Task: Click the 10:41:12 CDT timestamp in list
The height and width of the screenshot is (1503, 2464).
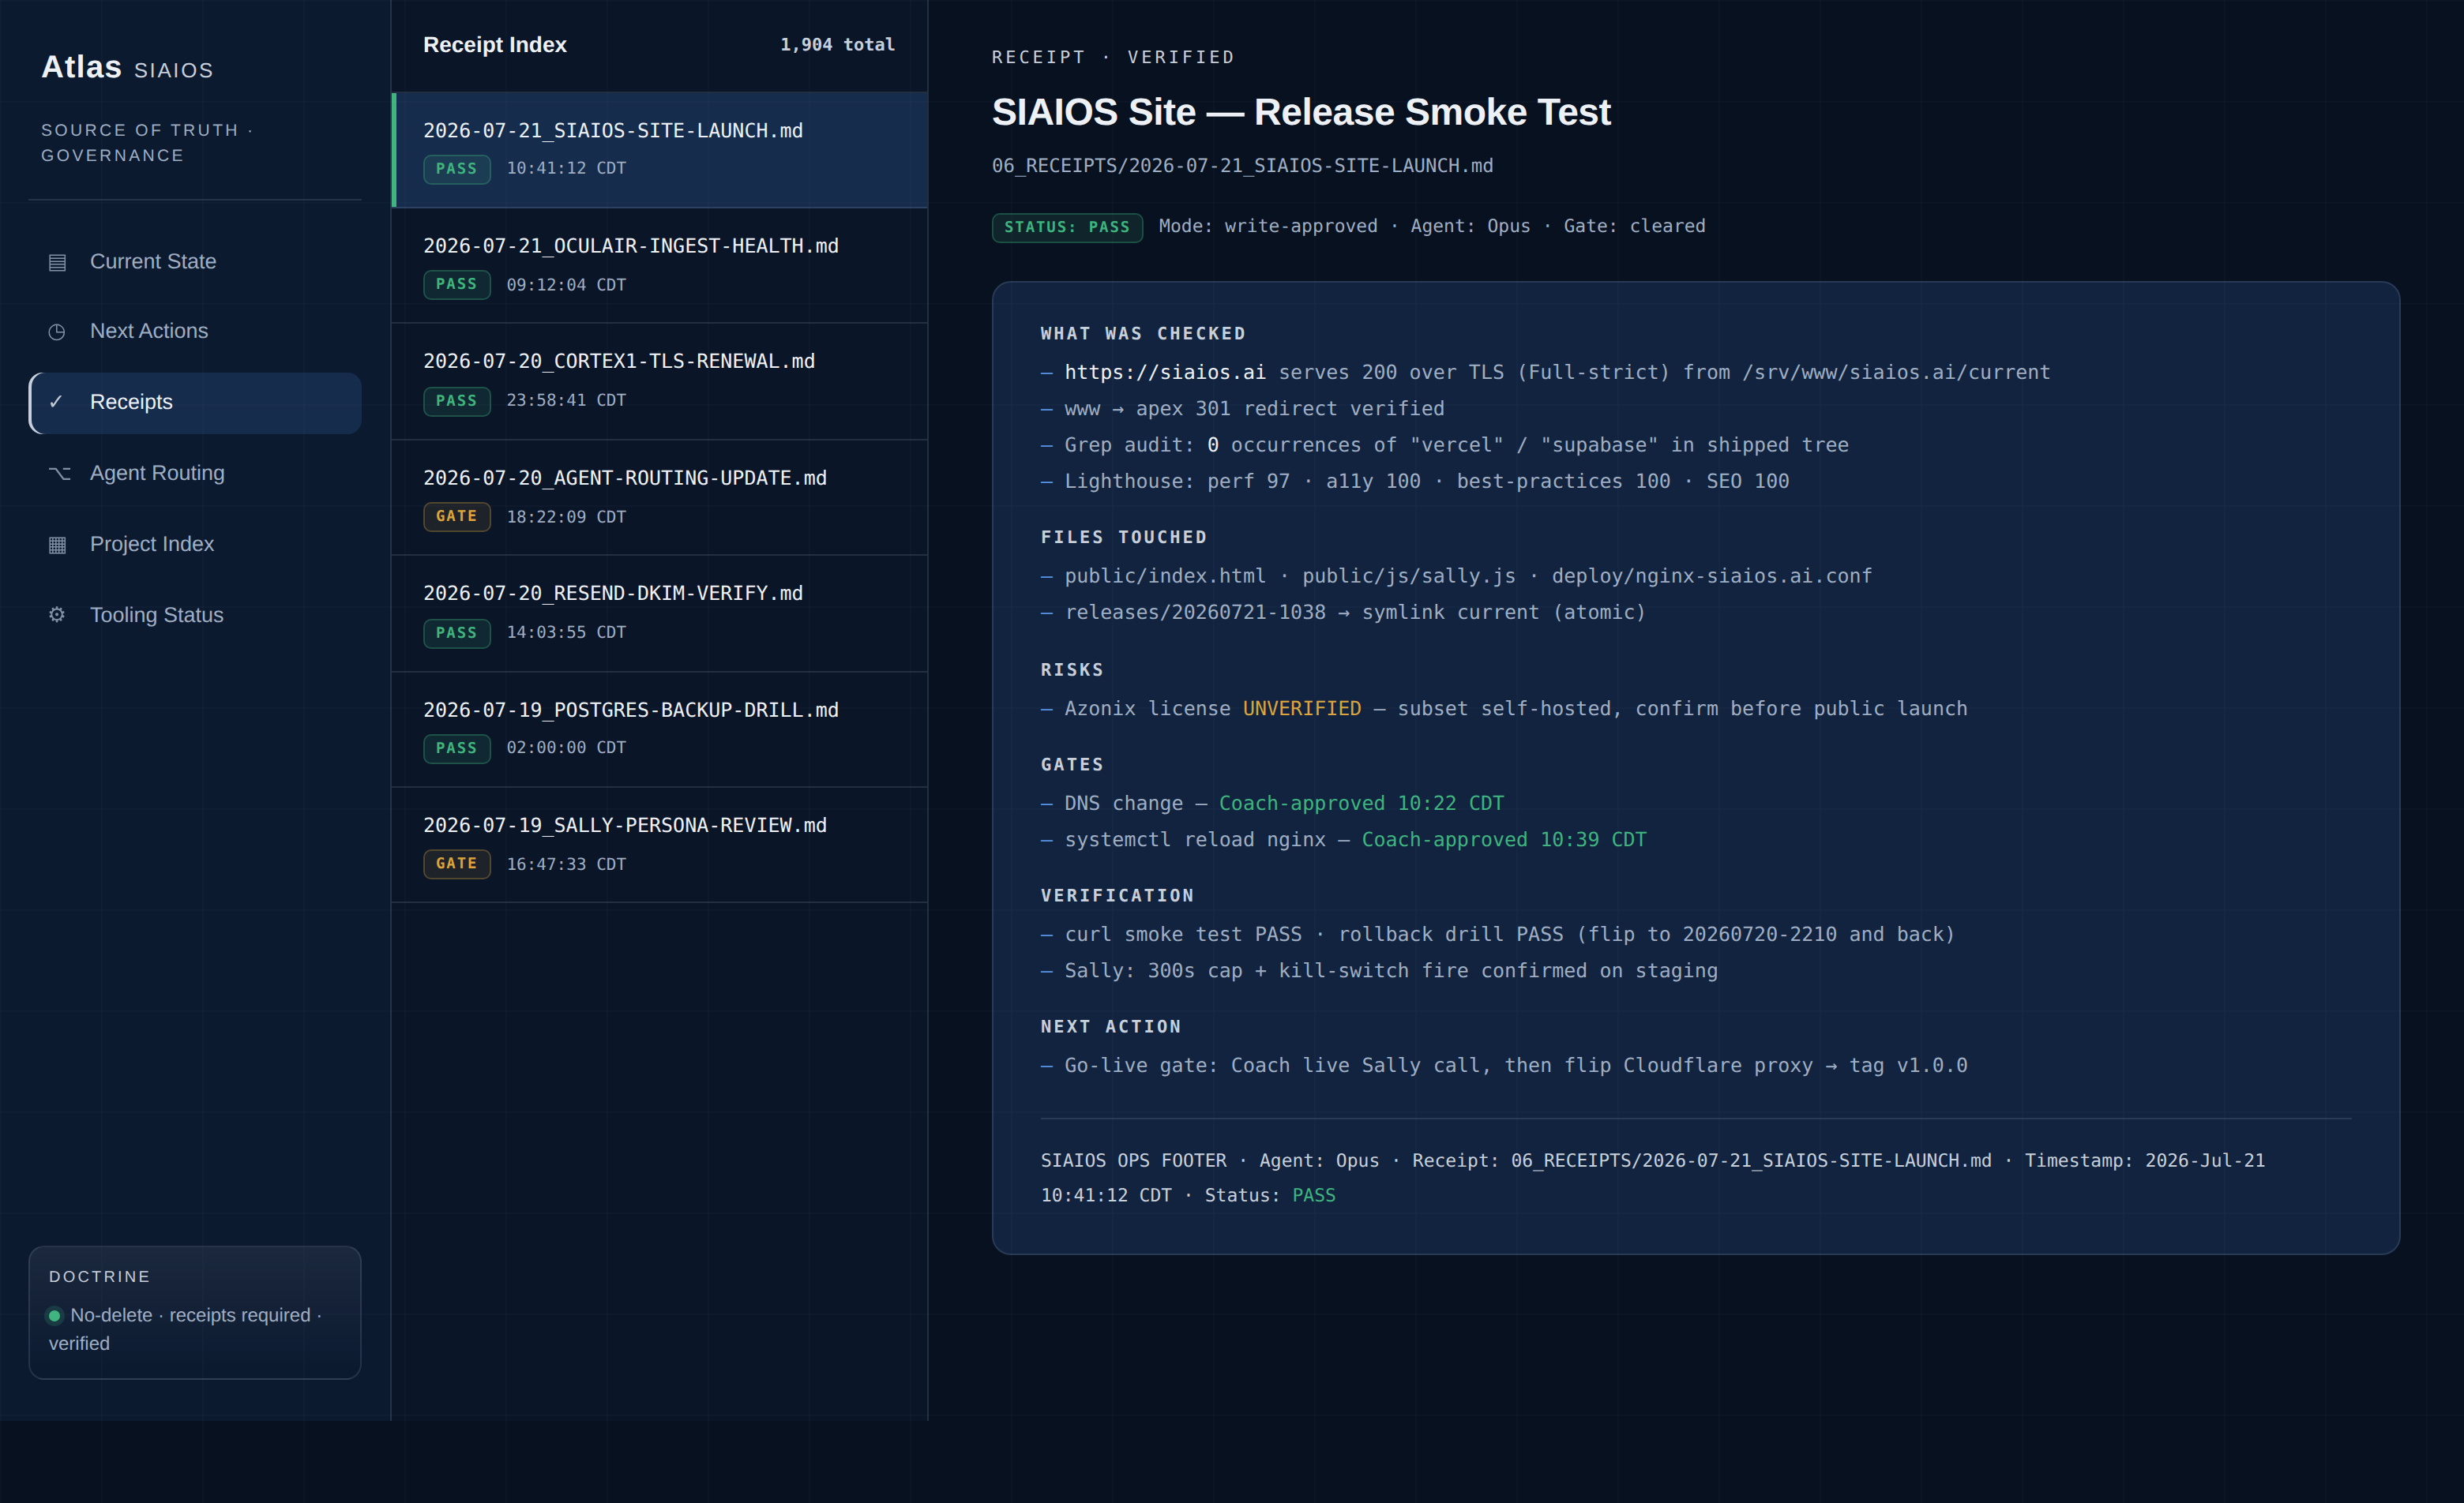Action: click(566, 168)
